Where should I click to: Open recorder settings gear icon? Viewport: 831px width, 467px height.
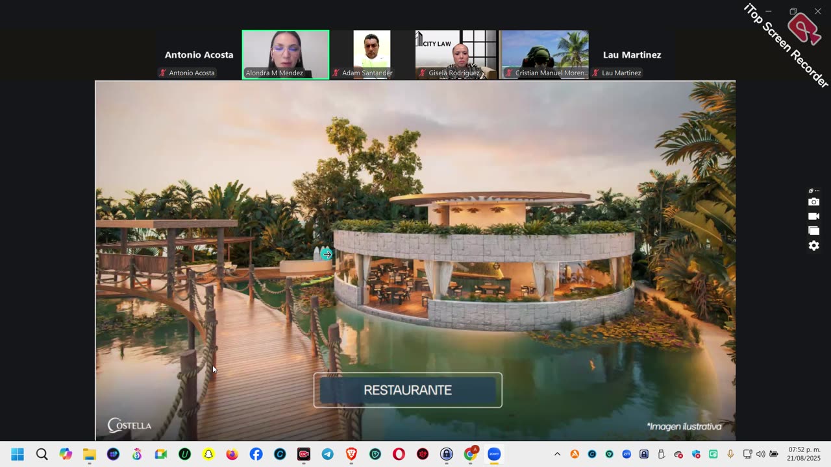coord(813,246)
